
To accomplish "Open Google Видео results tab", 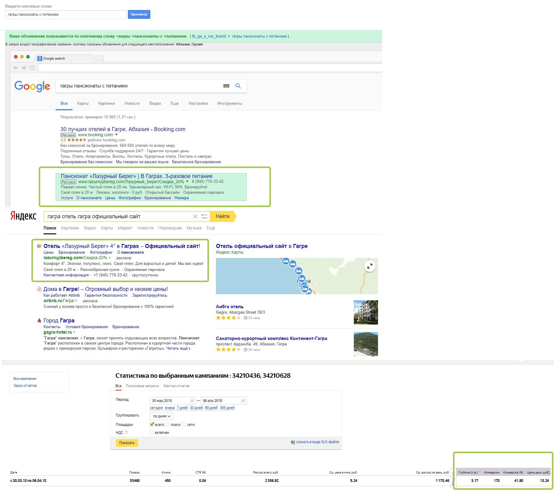I will click(155, 104).
